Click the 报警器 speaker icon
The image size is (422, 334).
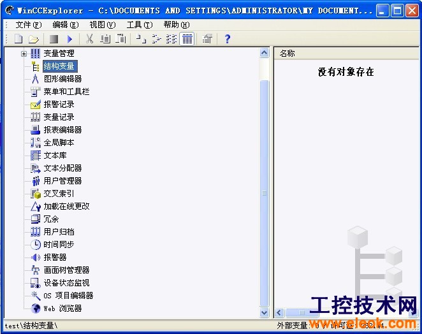tap(35, 258)
